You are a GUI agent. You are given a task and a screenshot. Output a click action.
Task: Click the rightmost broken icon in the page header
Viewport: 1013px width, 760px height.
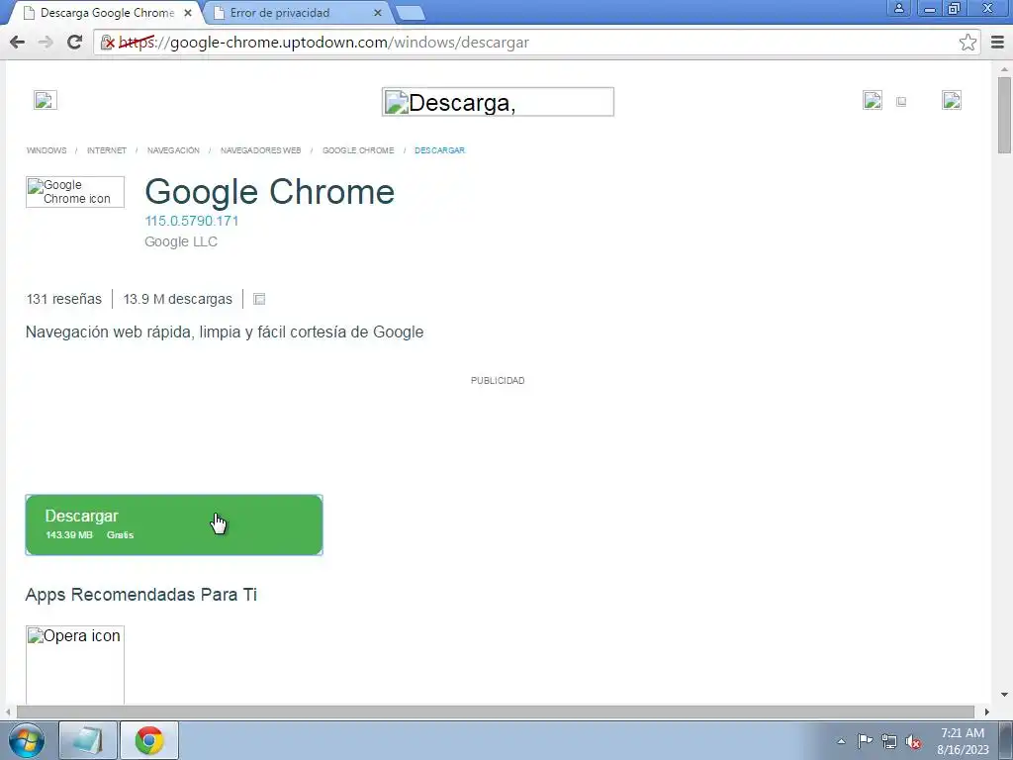tap(951, 100)
